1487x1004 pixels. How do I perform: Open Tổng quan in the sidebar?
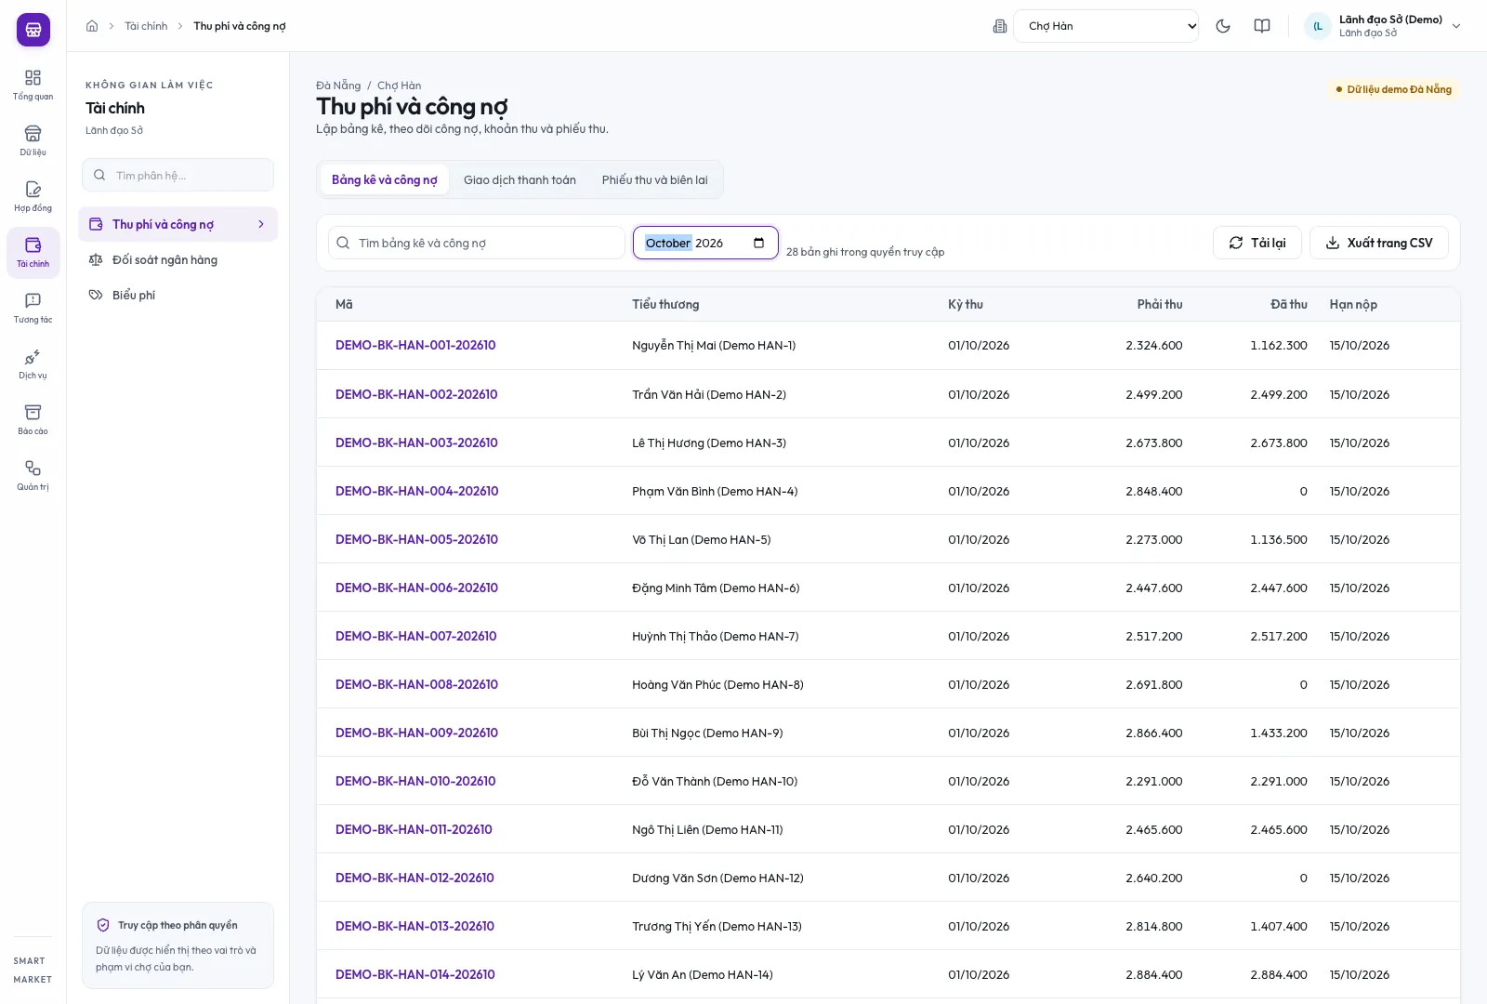pos(33,85)
